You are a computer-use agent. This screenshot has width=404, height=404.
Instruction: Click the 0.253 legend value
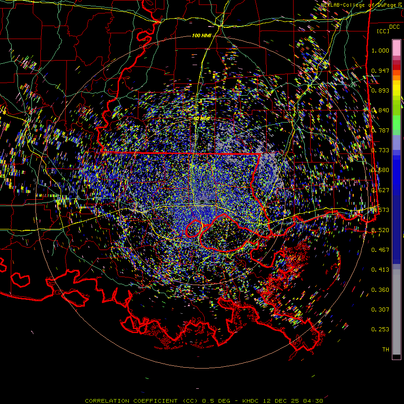380,329
